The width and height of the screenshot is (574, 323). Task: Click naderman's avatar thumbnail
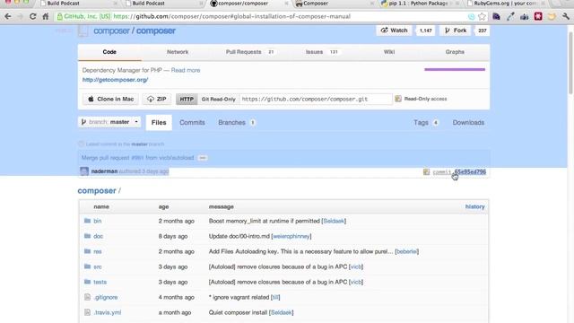pyautogui.click(x=84, y=171)
